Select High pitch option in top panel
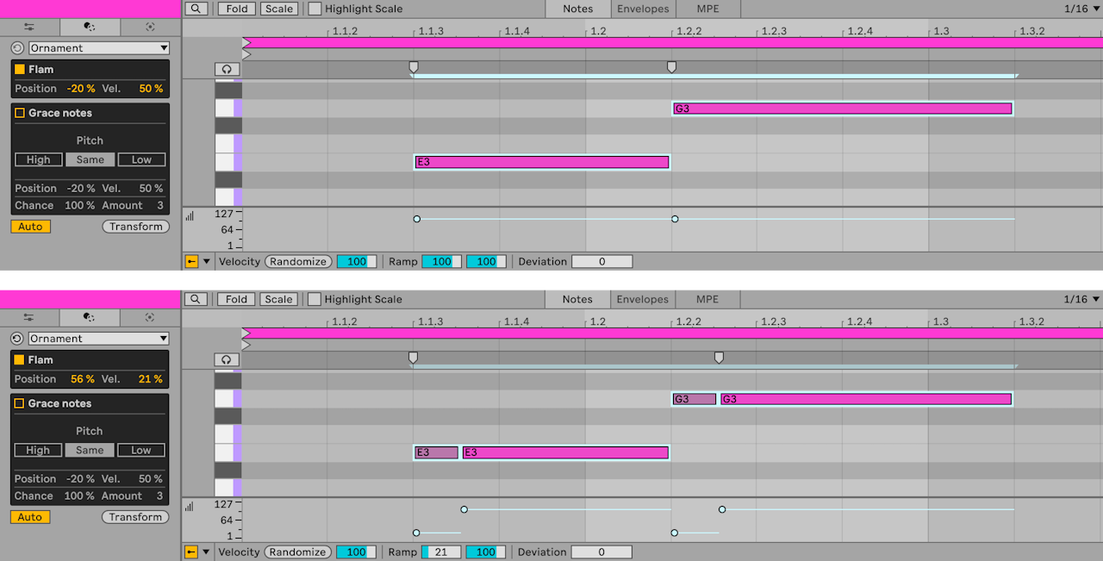This screenshot has height=561, width=1103. click(x=38, y=159)
